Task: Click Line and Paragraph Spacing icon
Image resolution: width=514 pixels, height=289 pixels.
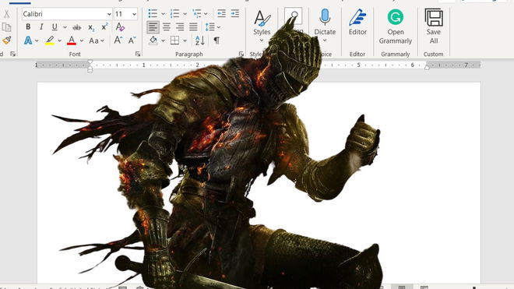Action: 209,27
